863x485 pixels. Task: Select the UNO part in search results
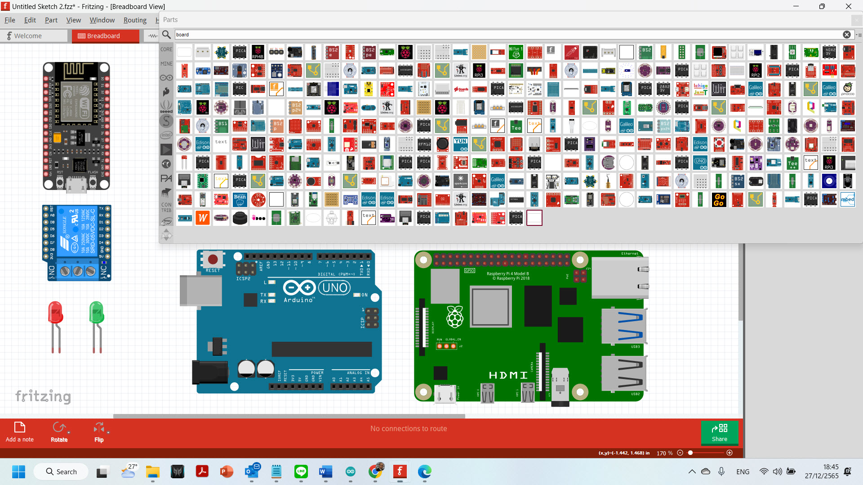point(700,163)
